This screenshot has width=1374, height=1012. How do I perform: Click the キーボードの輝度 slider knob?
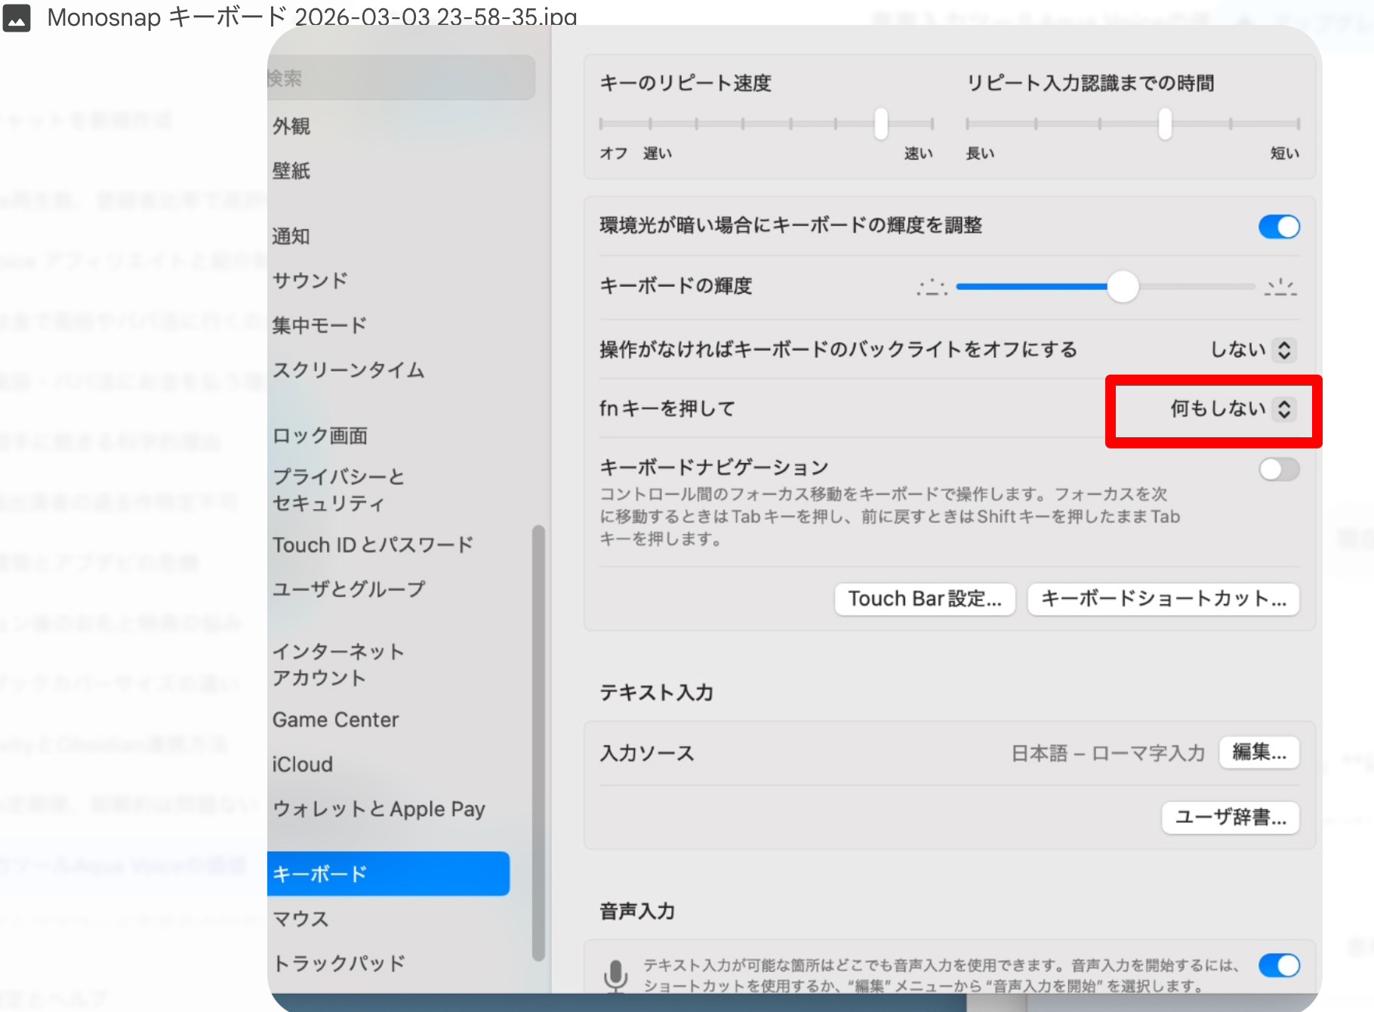[x=1123, y=287]
